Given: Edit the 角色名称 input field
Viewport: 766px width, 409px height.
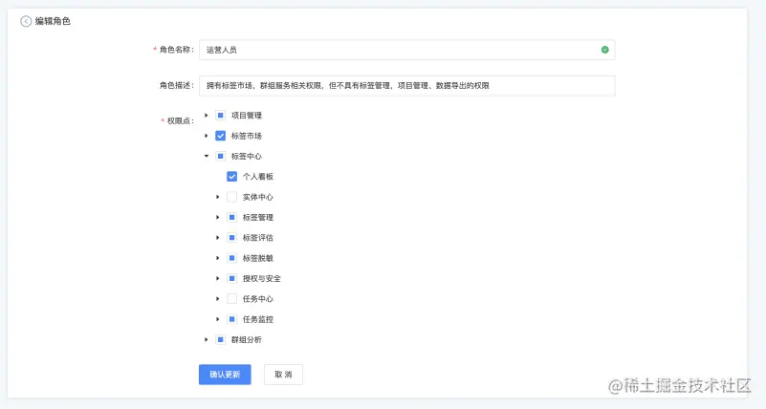Looking at the screenshot, I should [407, 50].
